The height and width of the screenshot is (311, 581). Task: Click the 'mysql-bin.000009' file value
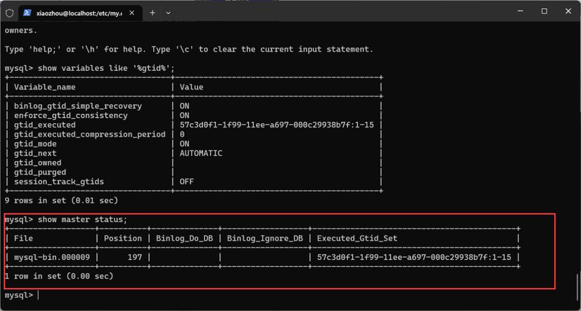click(x=52, y=258)
